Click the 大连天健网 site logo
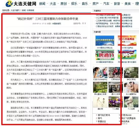This screenshot has height=128, width=139. coord(21,4)
